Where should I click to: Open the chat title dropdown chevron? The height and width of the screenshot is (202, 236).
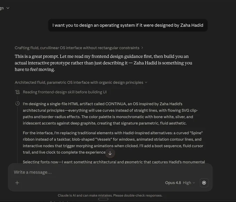point(8,8)
